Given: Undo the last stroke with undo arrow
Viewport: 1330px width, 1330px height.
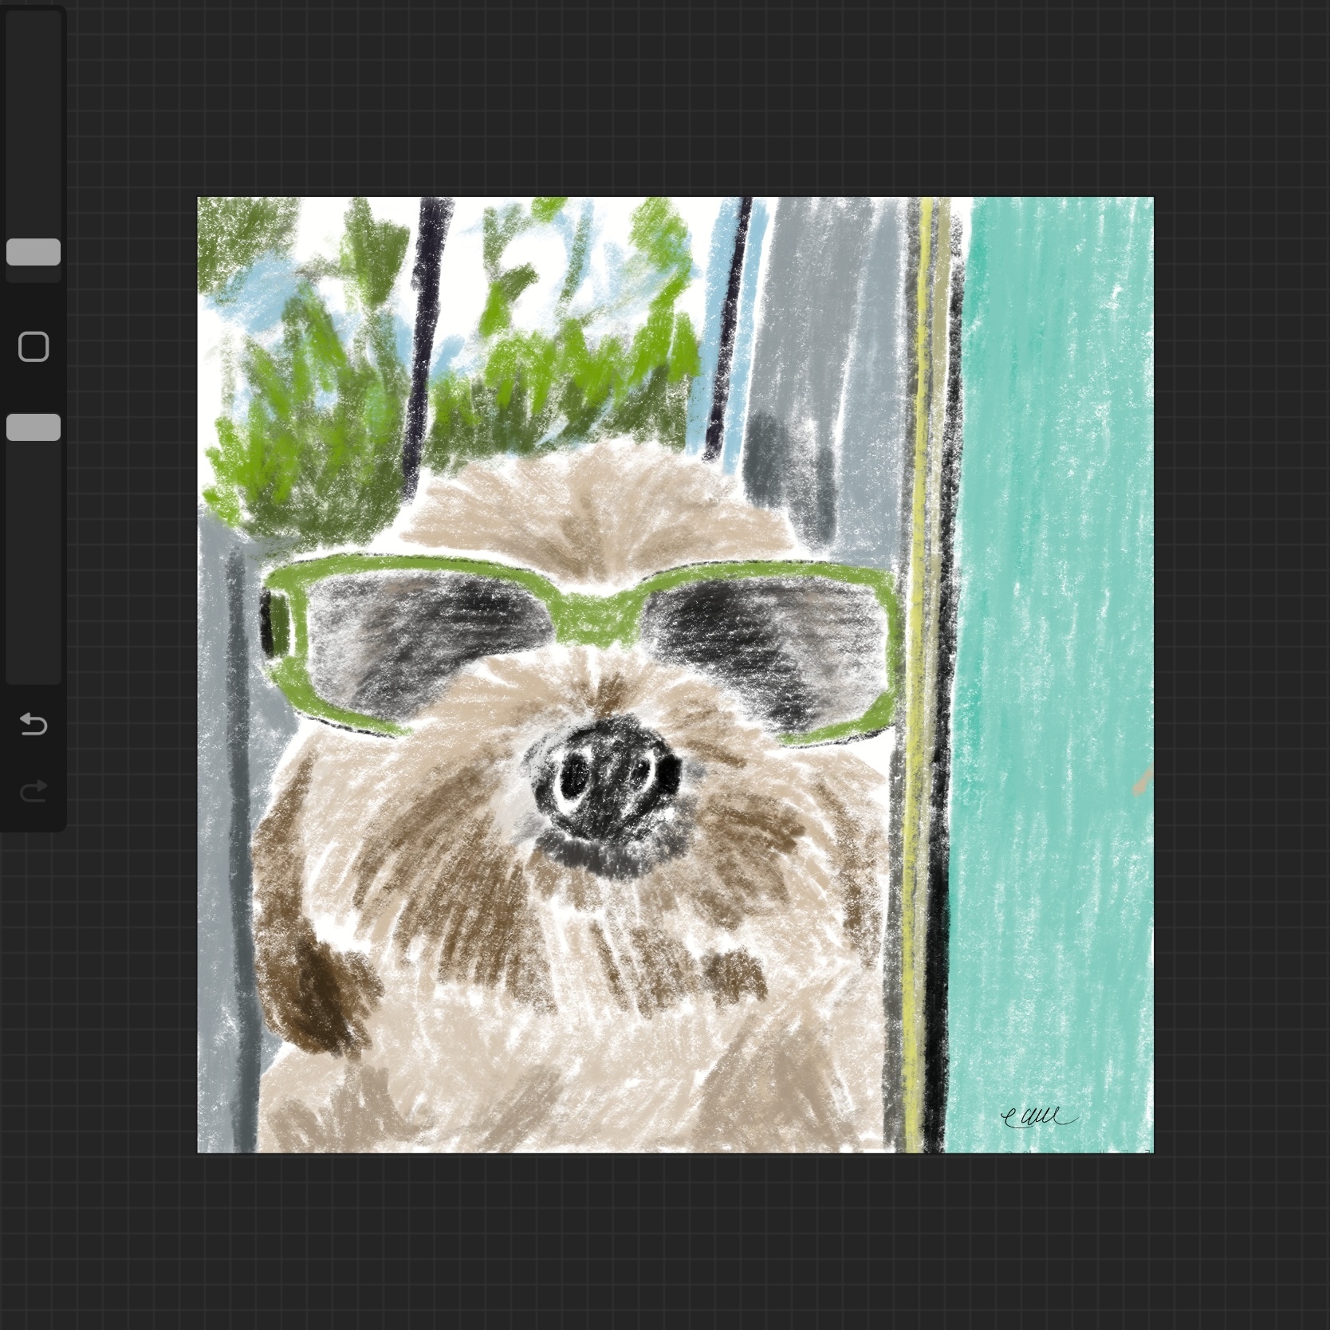Looking at the screenshot, I should 33,724.
